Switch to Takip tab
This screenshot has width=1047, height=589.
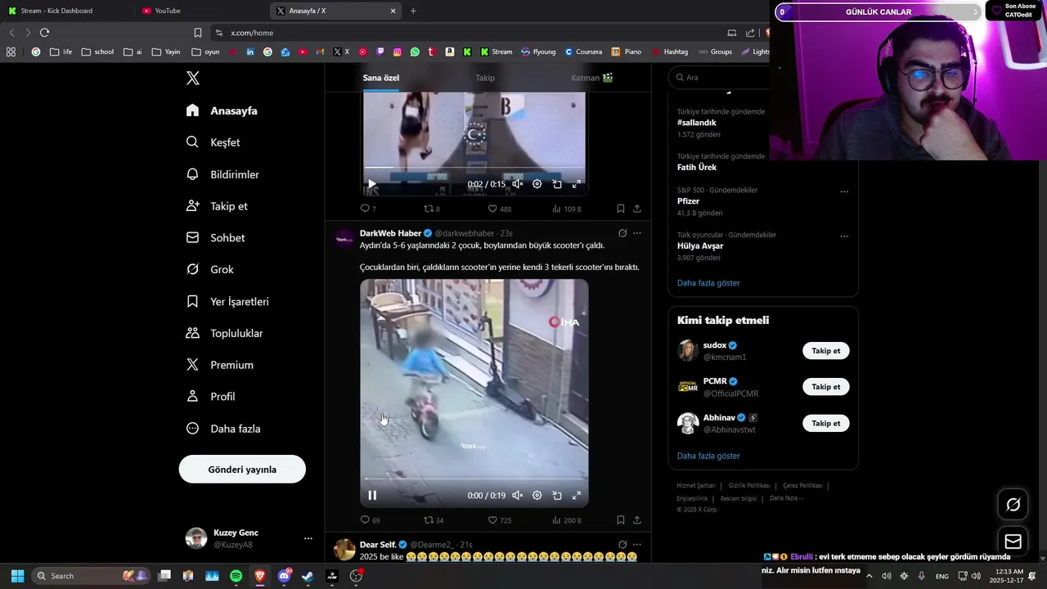(x=485, y=78)
